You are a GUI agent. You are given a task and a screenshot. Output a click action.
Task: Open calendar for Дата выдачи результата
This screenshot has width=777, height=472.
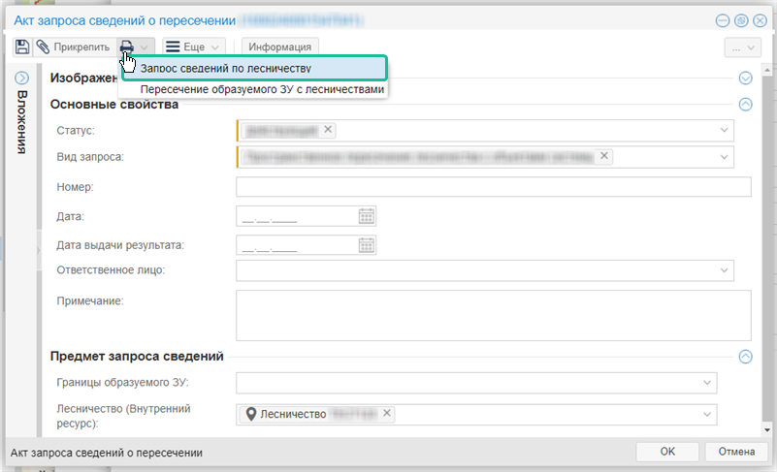pyautogui.click(x=366, y=245)
